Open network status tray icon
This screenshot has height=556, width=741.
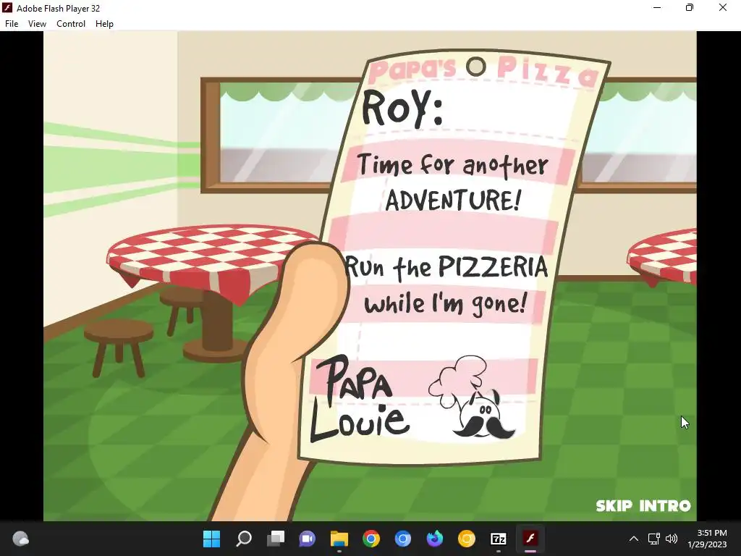(653, 539)
